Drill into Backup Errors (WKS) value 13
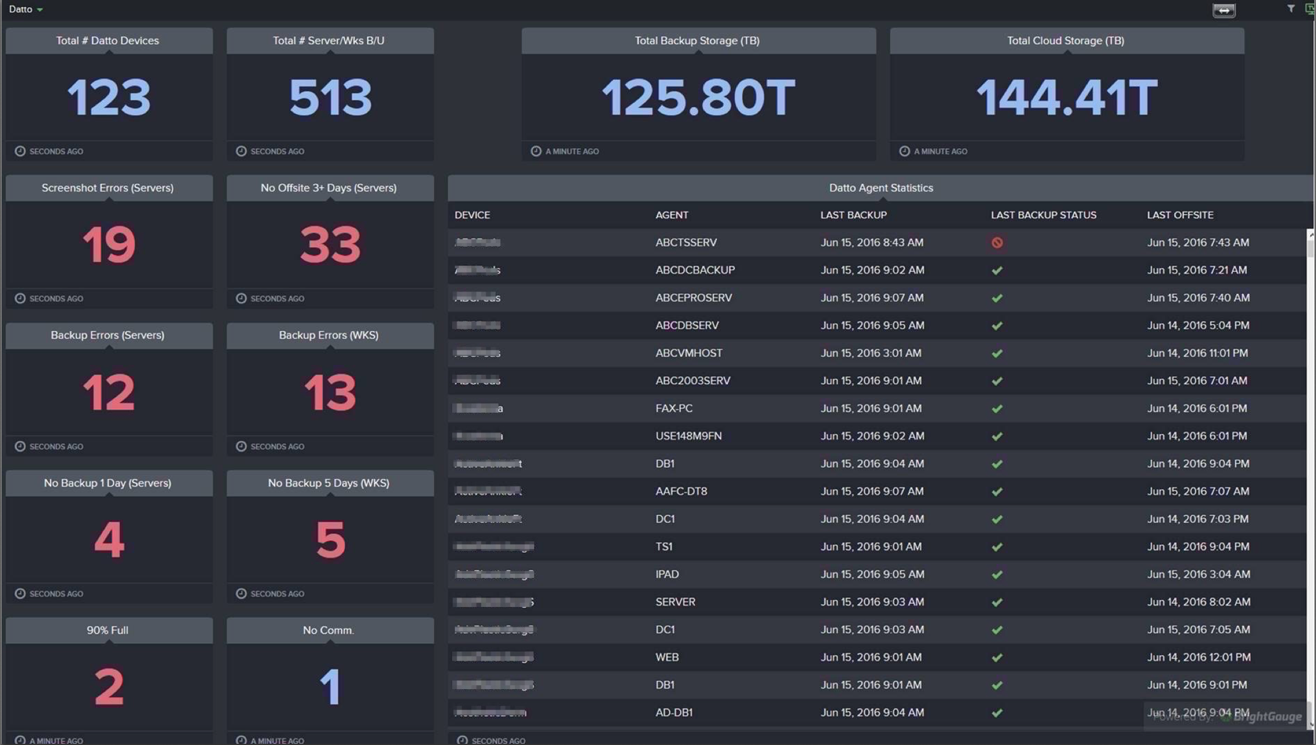Viewport: 1316px width, 745px height. pyautogui.click(x=330, y=392)
